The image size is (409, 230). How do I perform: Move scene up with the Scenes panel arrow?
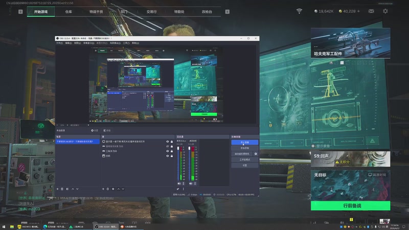pos(73,189)
